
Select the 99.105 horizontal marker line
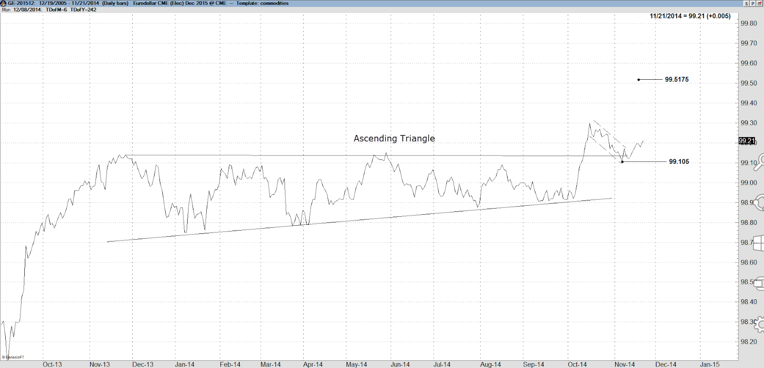click(x=644, y=162)
